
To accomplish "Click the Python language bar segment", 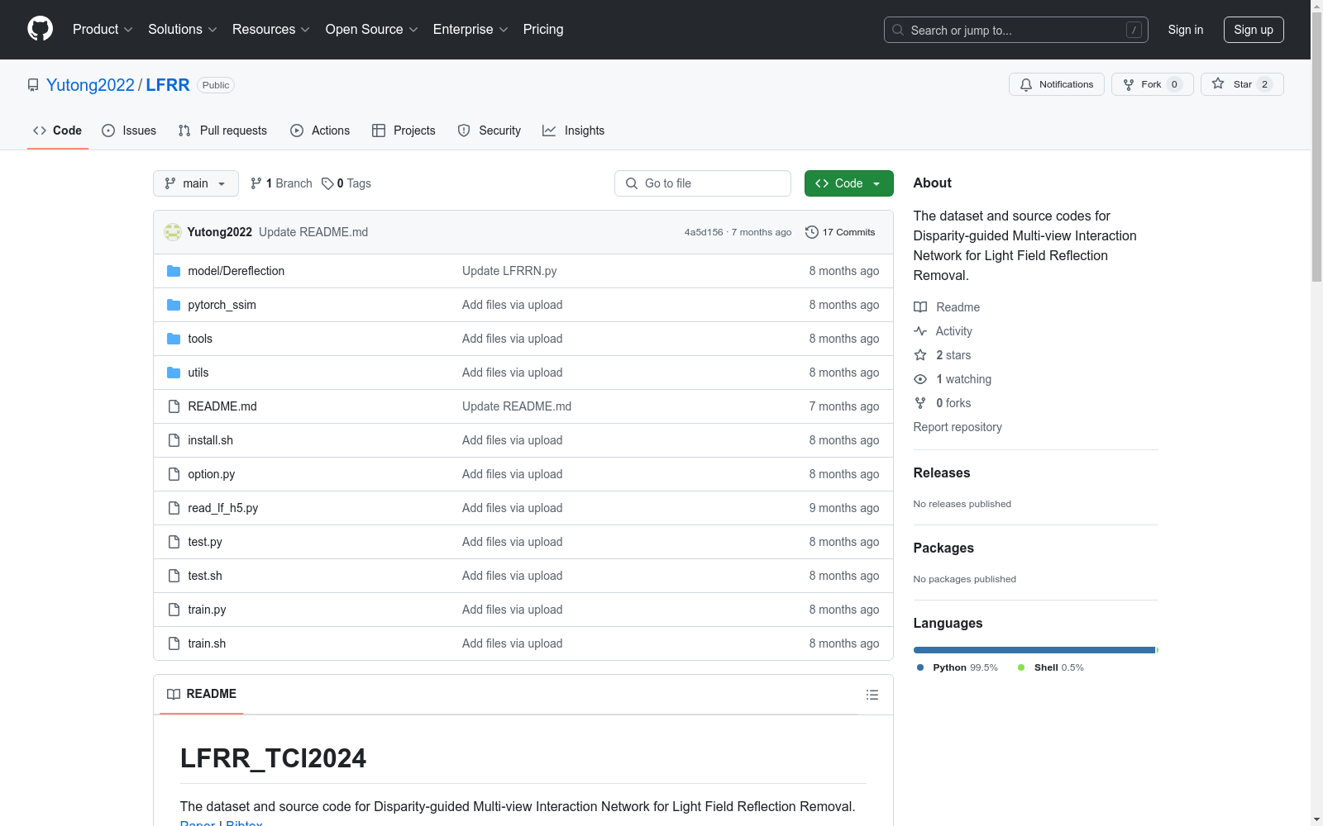I will click(1034, 650).
